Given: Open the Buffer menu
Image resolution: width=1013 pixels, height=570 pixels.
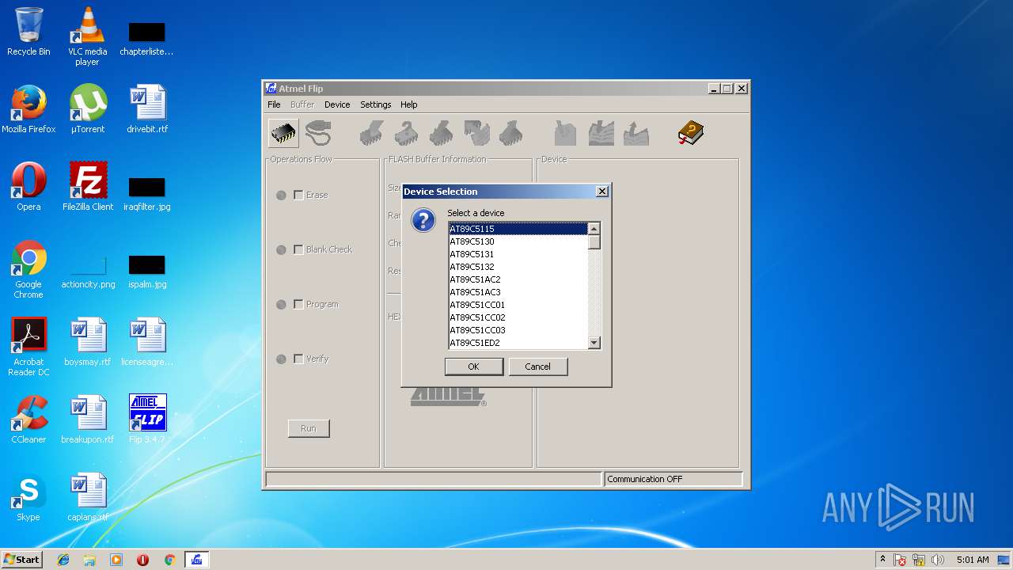Looking at the screenshot, I should tap(302, 104).
